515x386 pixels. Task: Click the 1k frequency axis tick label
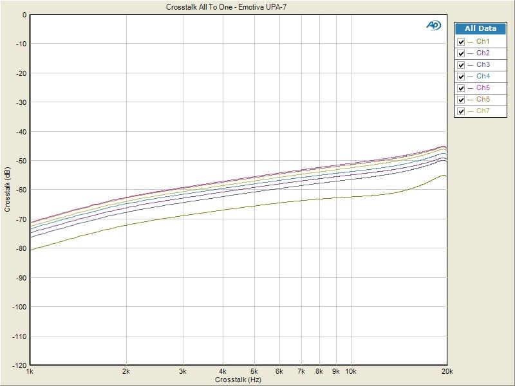tap(30, 372)
